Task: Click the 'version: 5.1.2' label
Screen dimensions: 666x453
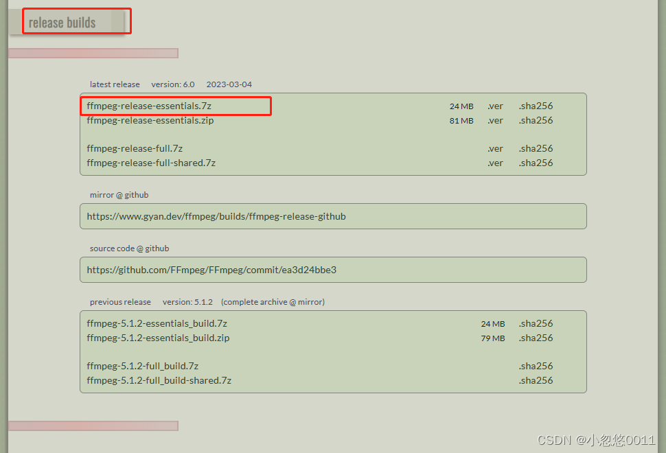Action: click(x=187, y=302)
